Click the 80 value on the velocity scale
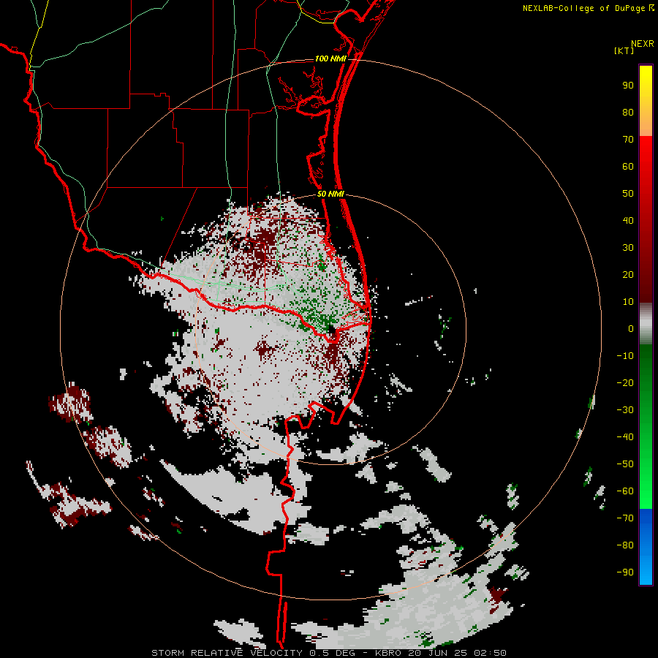 pos(628,113)
